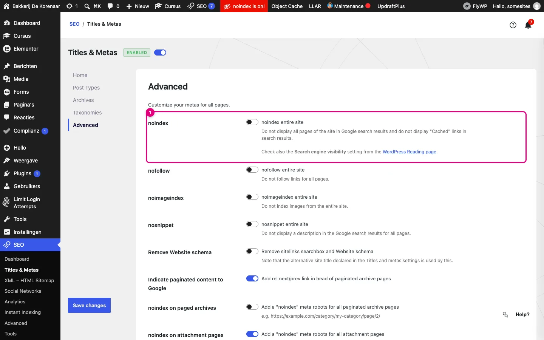Image resolution: width=544 pixels, height=340 pixels.
Task: Click the Tools wrench icon
Action: [6, 219]
